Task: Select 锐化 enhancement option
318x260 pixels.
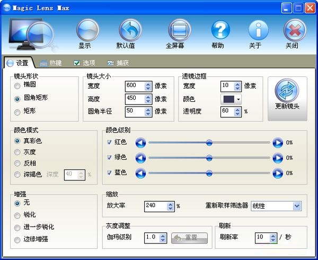Action: (x=17, y=215)
